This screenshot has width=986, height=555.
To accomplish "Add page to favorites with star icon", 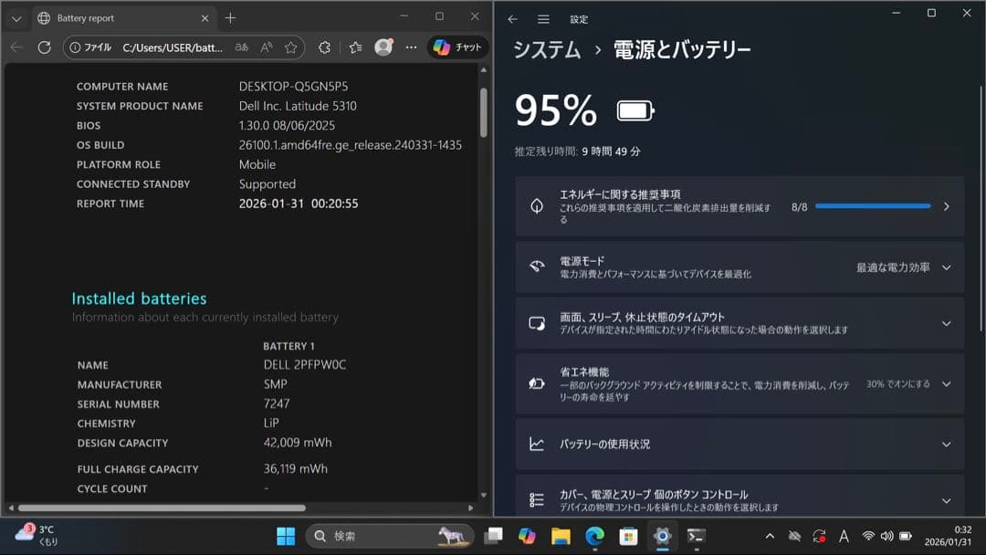I will click(x=290, y=47).
